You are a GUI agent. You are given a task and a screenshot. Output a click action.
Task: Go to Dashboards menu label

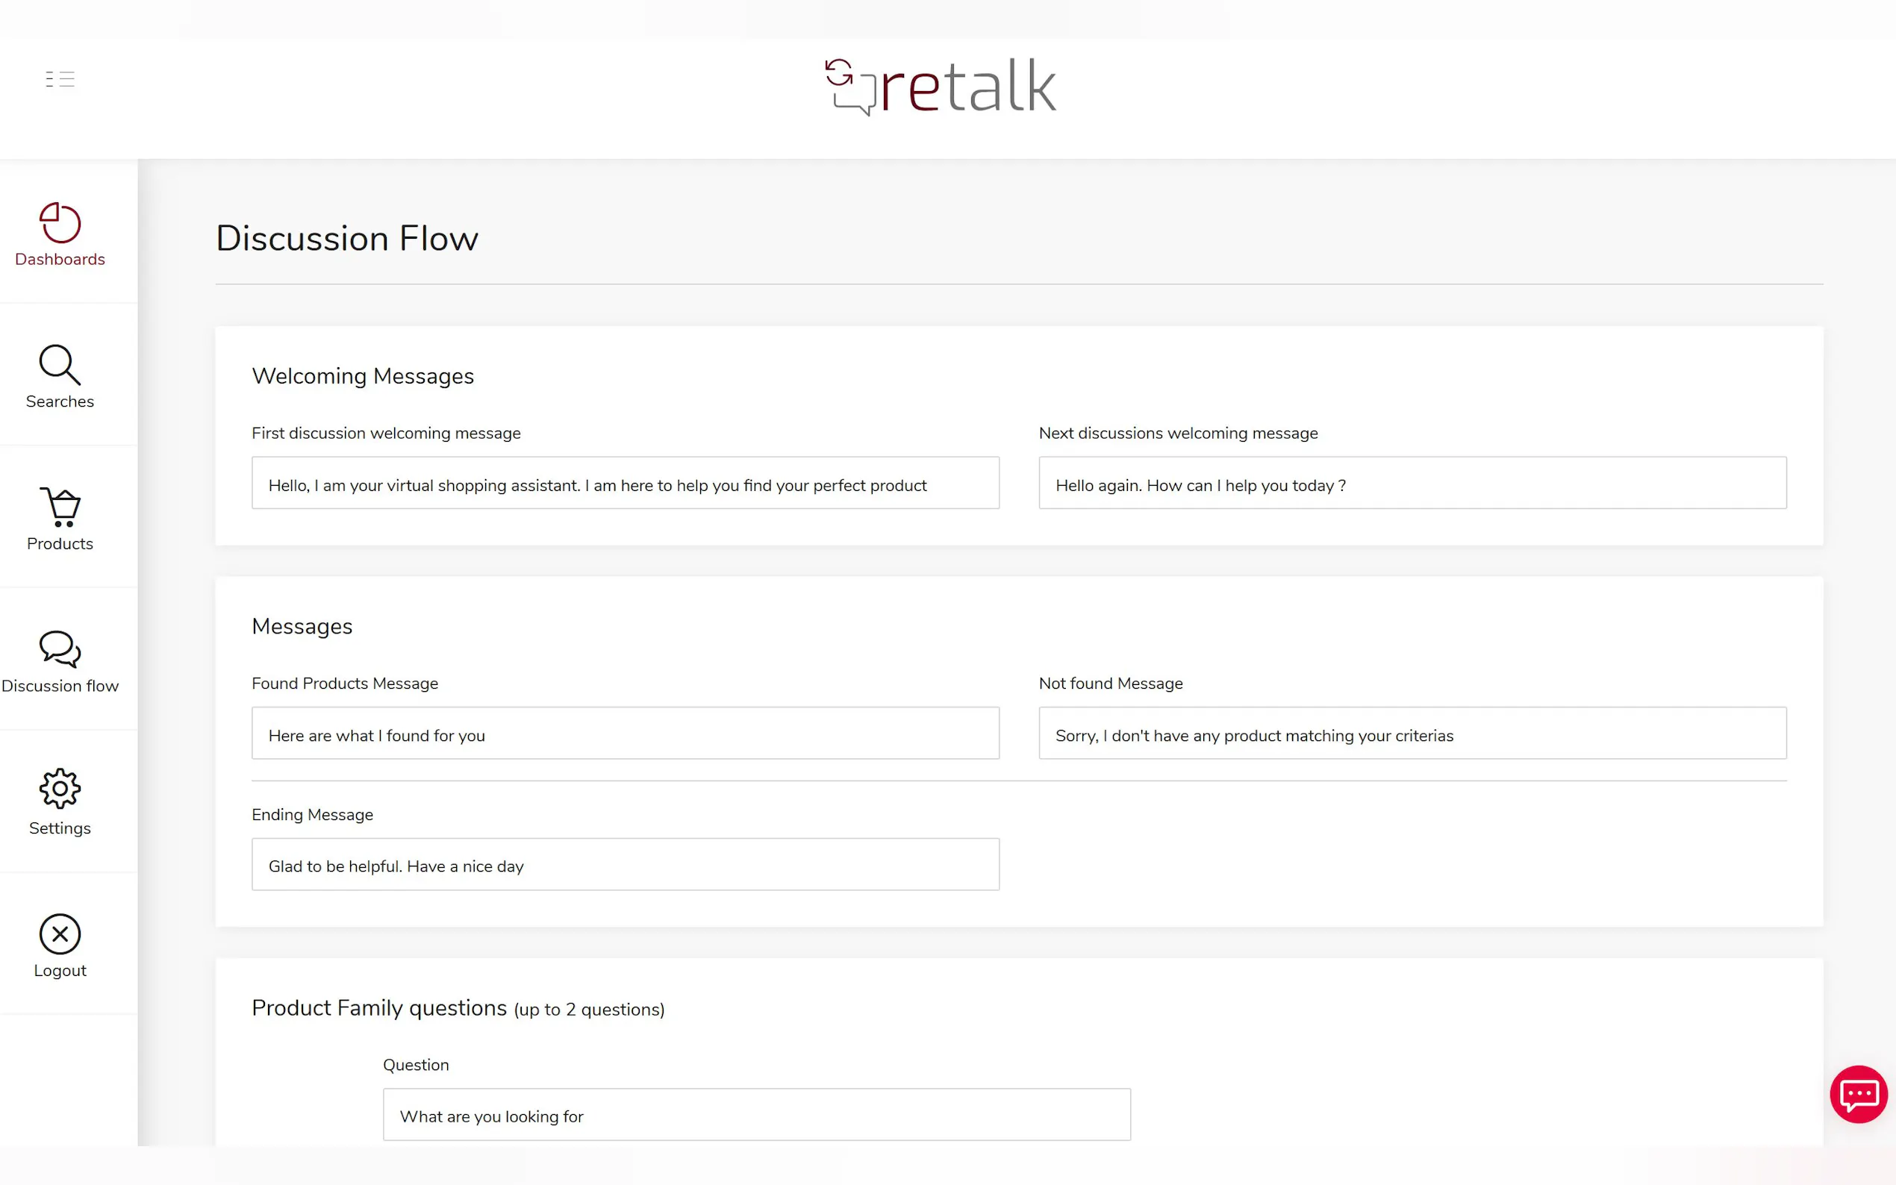click(60, 260)
